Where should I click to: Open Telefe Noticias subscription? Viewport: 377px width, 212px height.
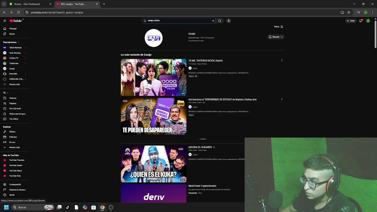(x=15, y=47)
